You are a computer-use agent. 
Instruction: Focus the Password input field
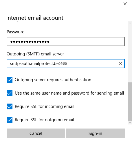[66, 41]
